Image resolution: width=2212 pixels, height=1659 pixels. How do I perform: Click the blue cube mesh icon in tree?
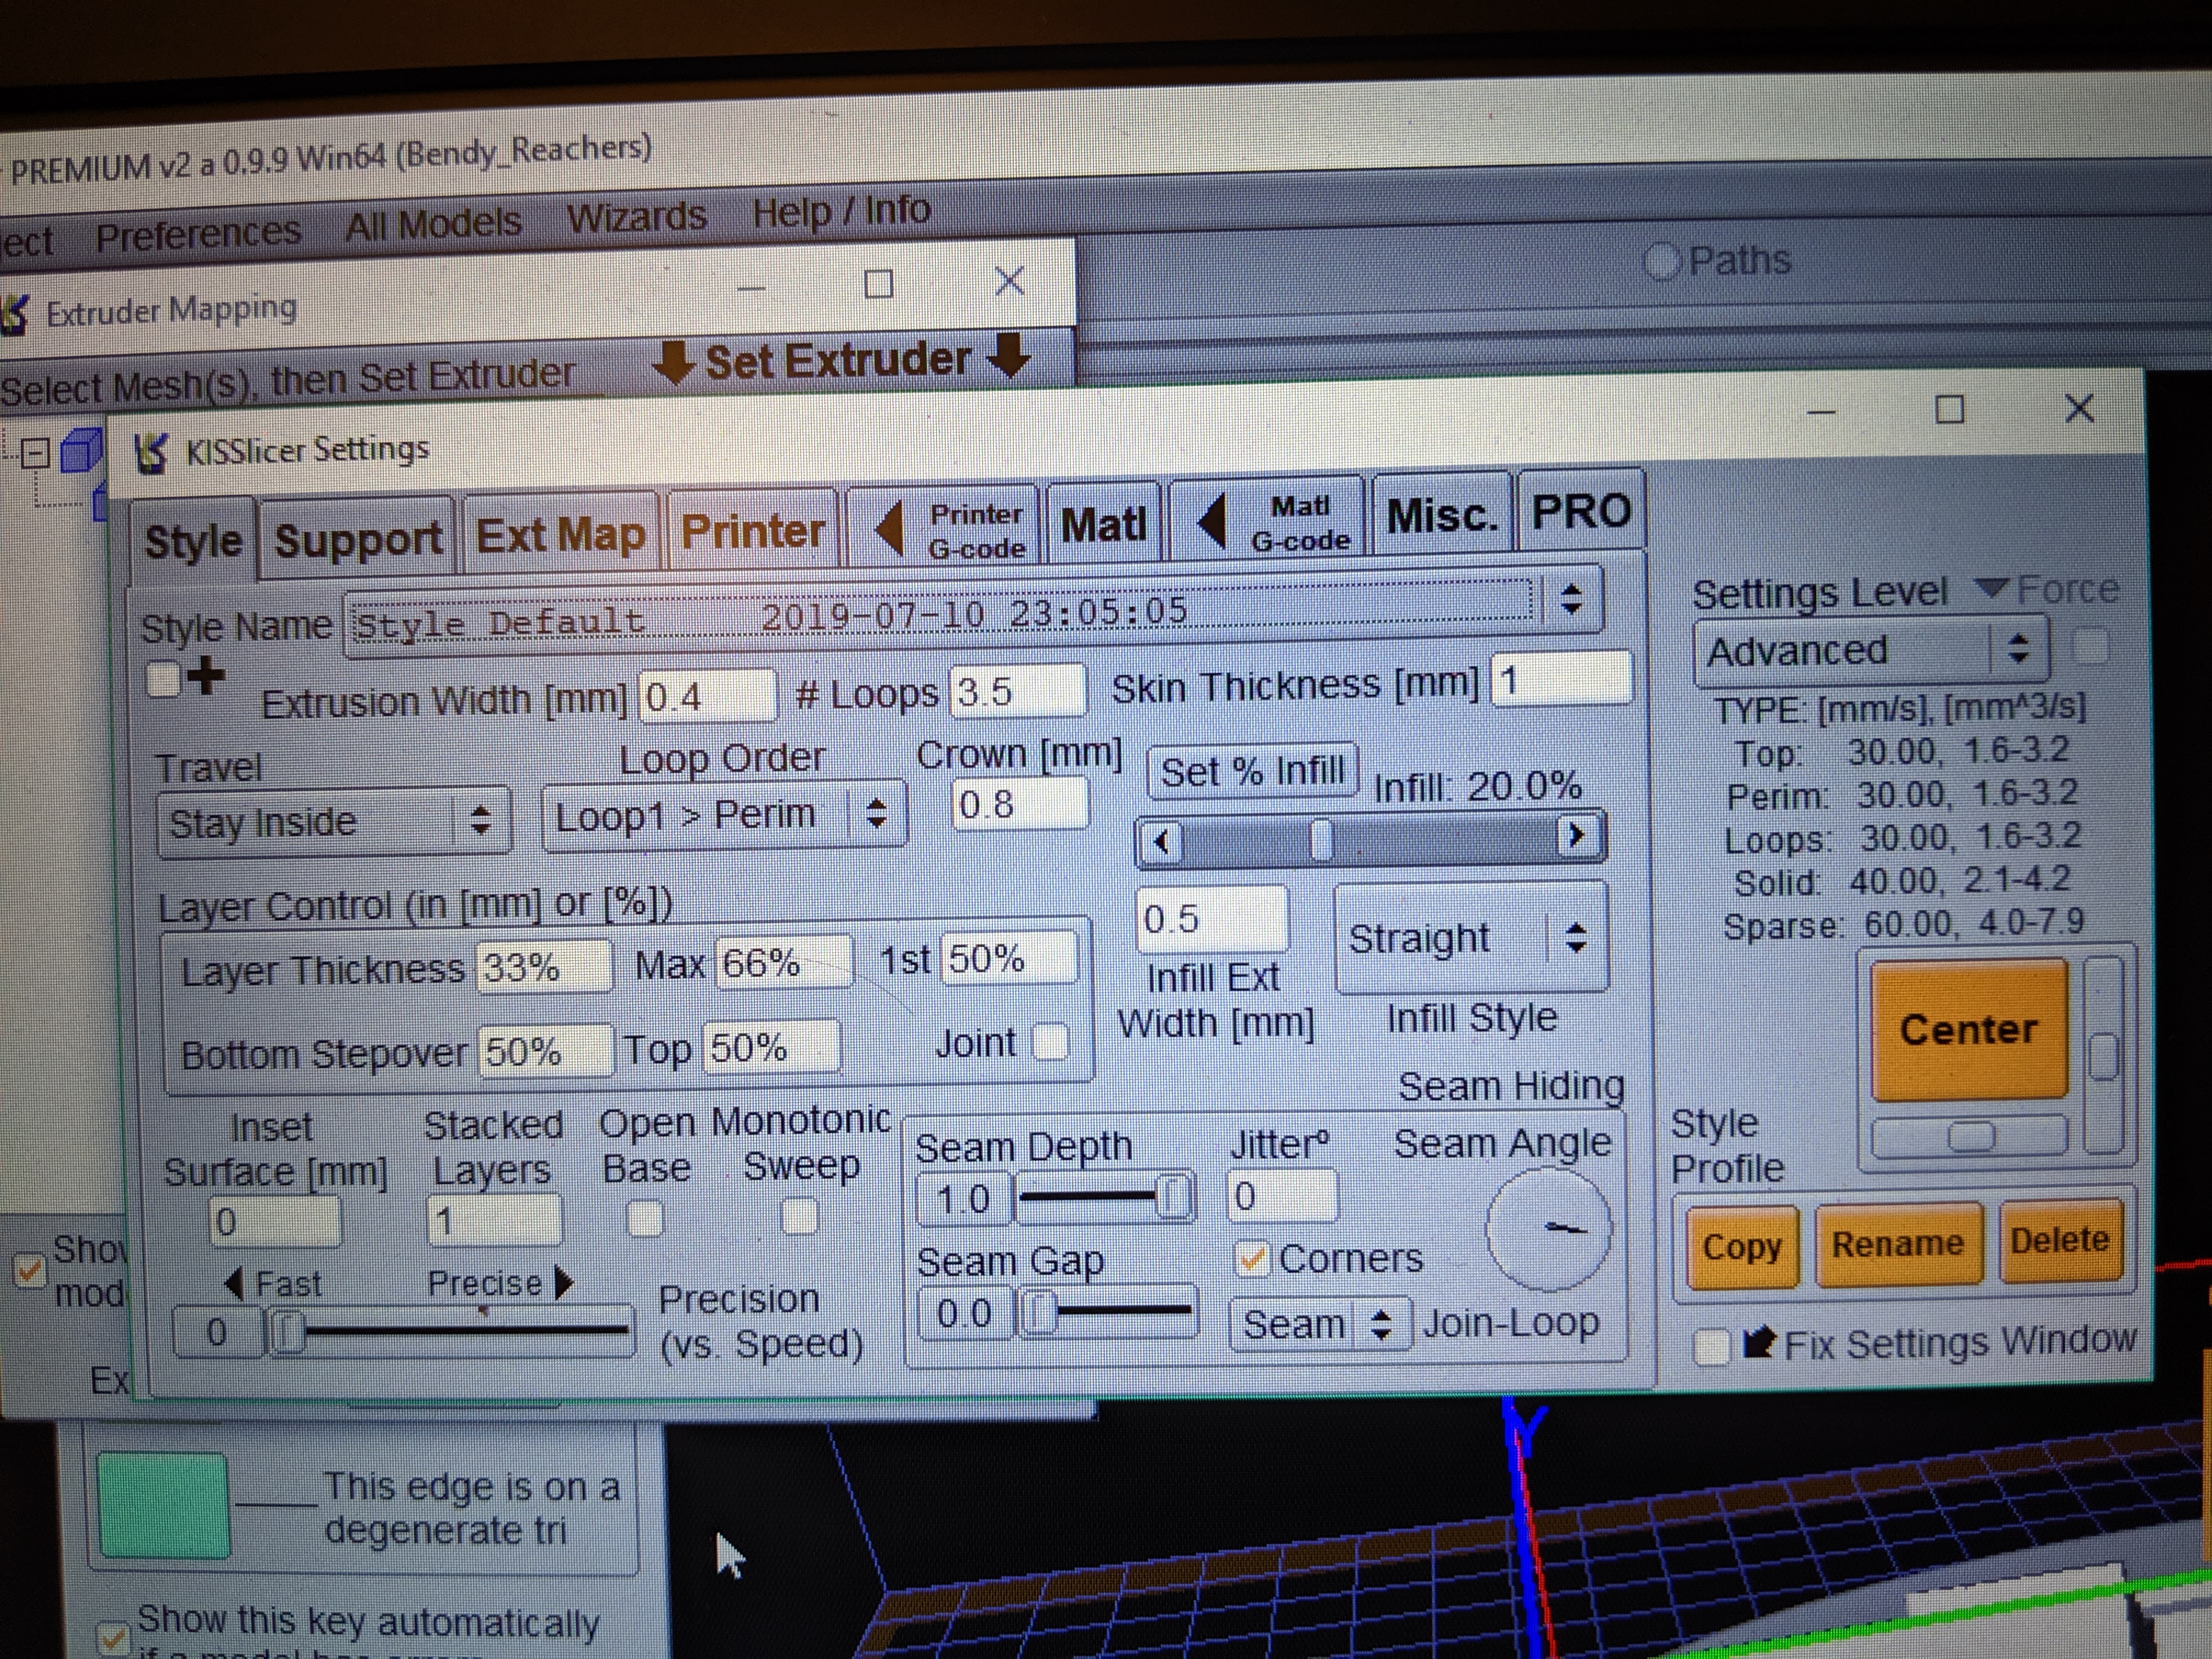(x=81, y=451)
